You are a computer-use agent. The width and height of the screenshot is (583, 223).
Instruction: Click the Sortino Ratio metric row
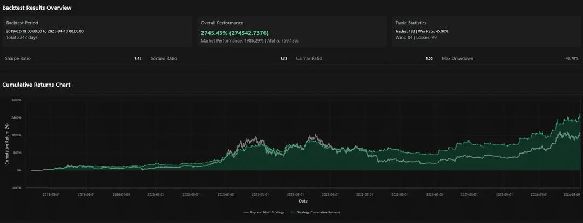[x=219, y=58]
